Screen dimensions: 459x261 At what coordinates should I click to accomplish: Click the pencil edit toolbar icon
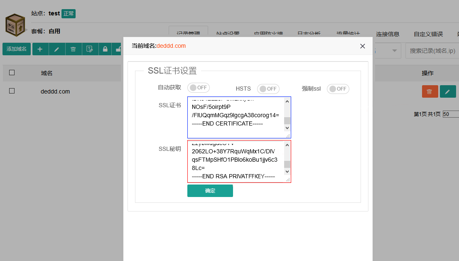pos(57,49)
